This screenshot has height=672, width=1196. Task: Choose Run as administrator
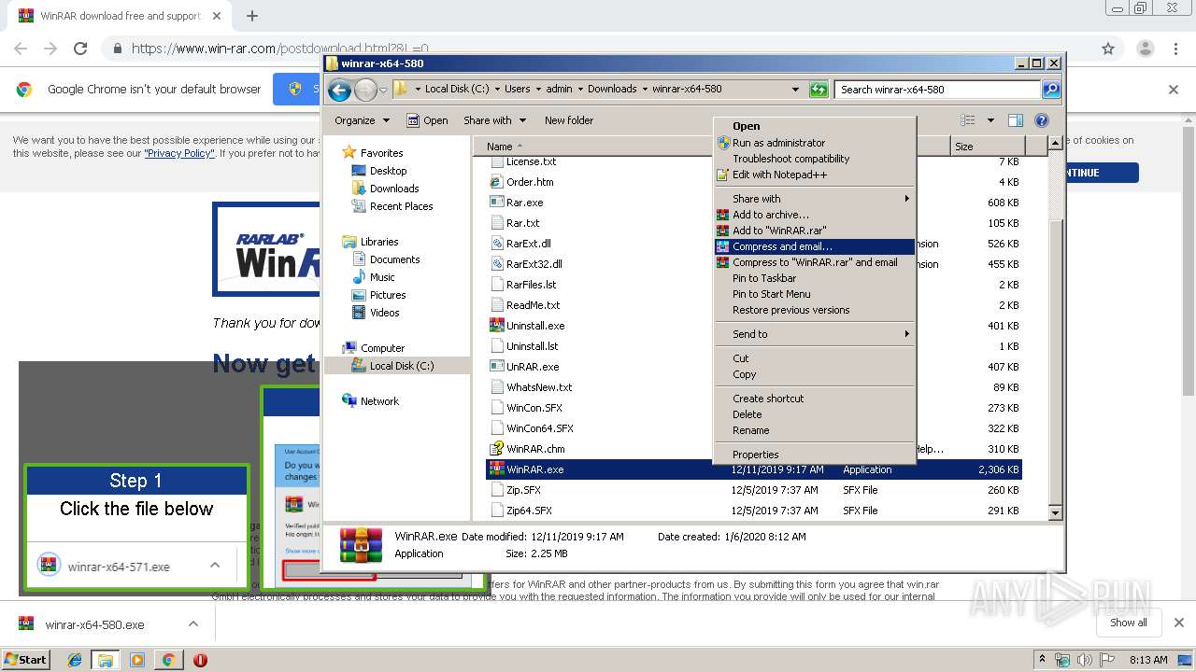click(x=815, y=143)
